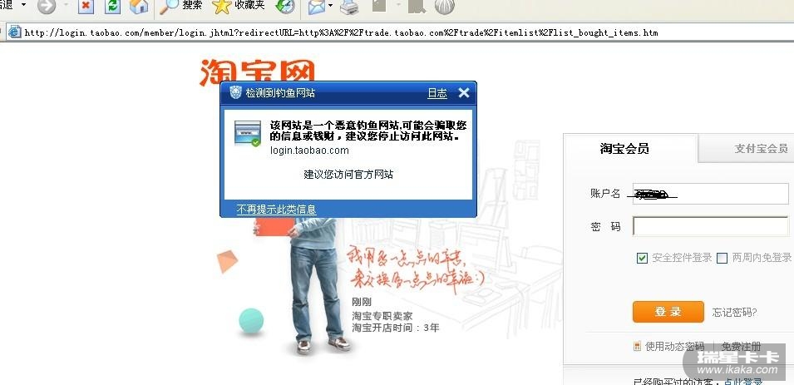Expand the Mail button dropdown arrow

point(330,6)
